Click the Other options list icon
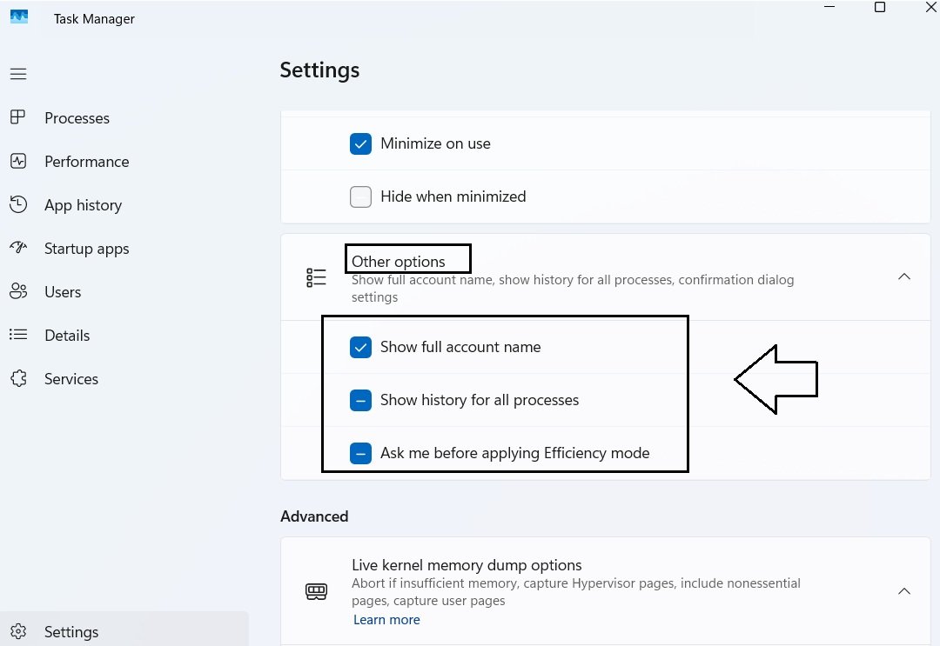Viewport: 940px width, 646px height. pos(316,277)
